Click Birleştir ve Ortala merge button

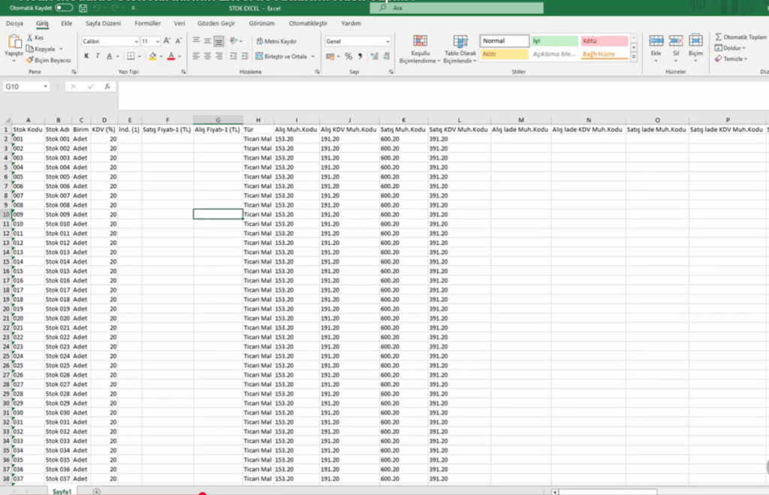click(282, 56)
